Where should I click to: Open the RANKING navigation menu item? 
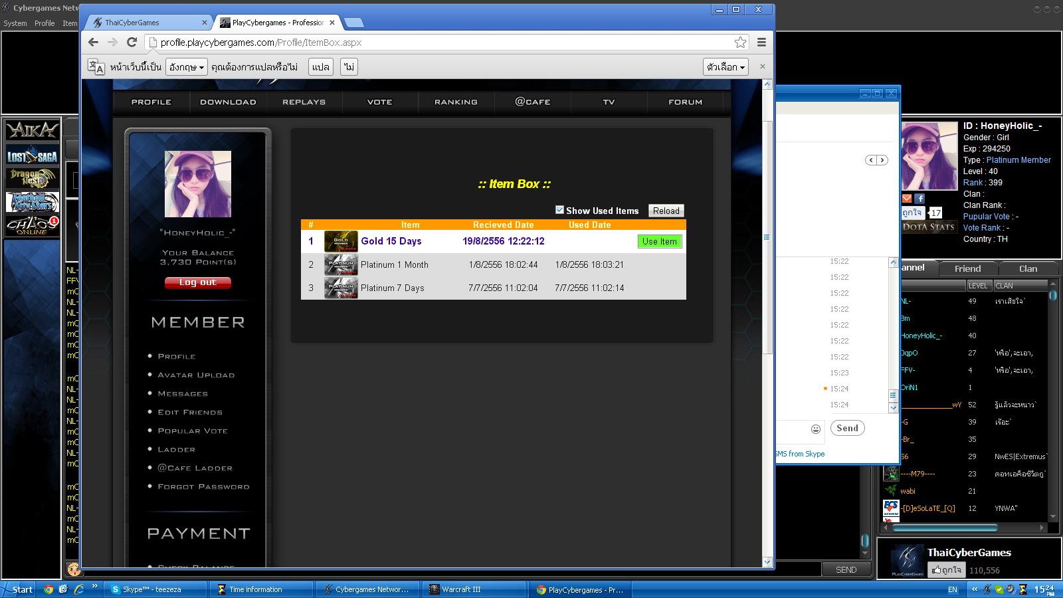click(456, 102)
